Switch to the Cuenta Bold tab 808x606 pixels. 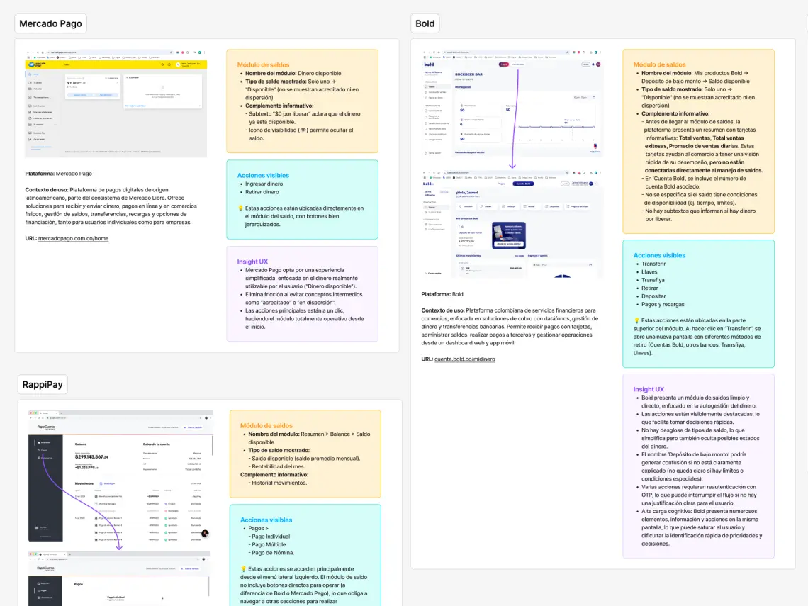523,184
